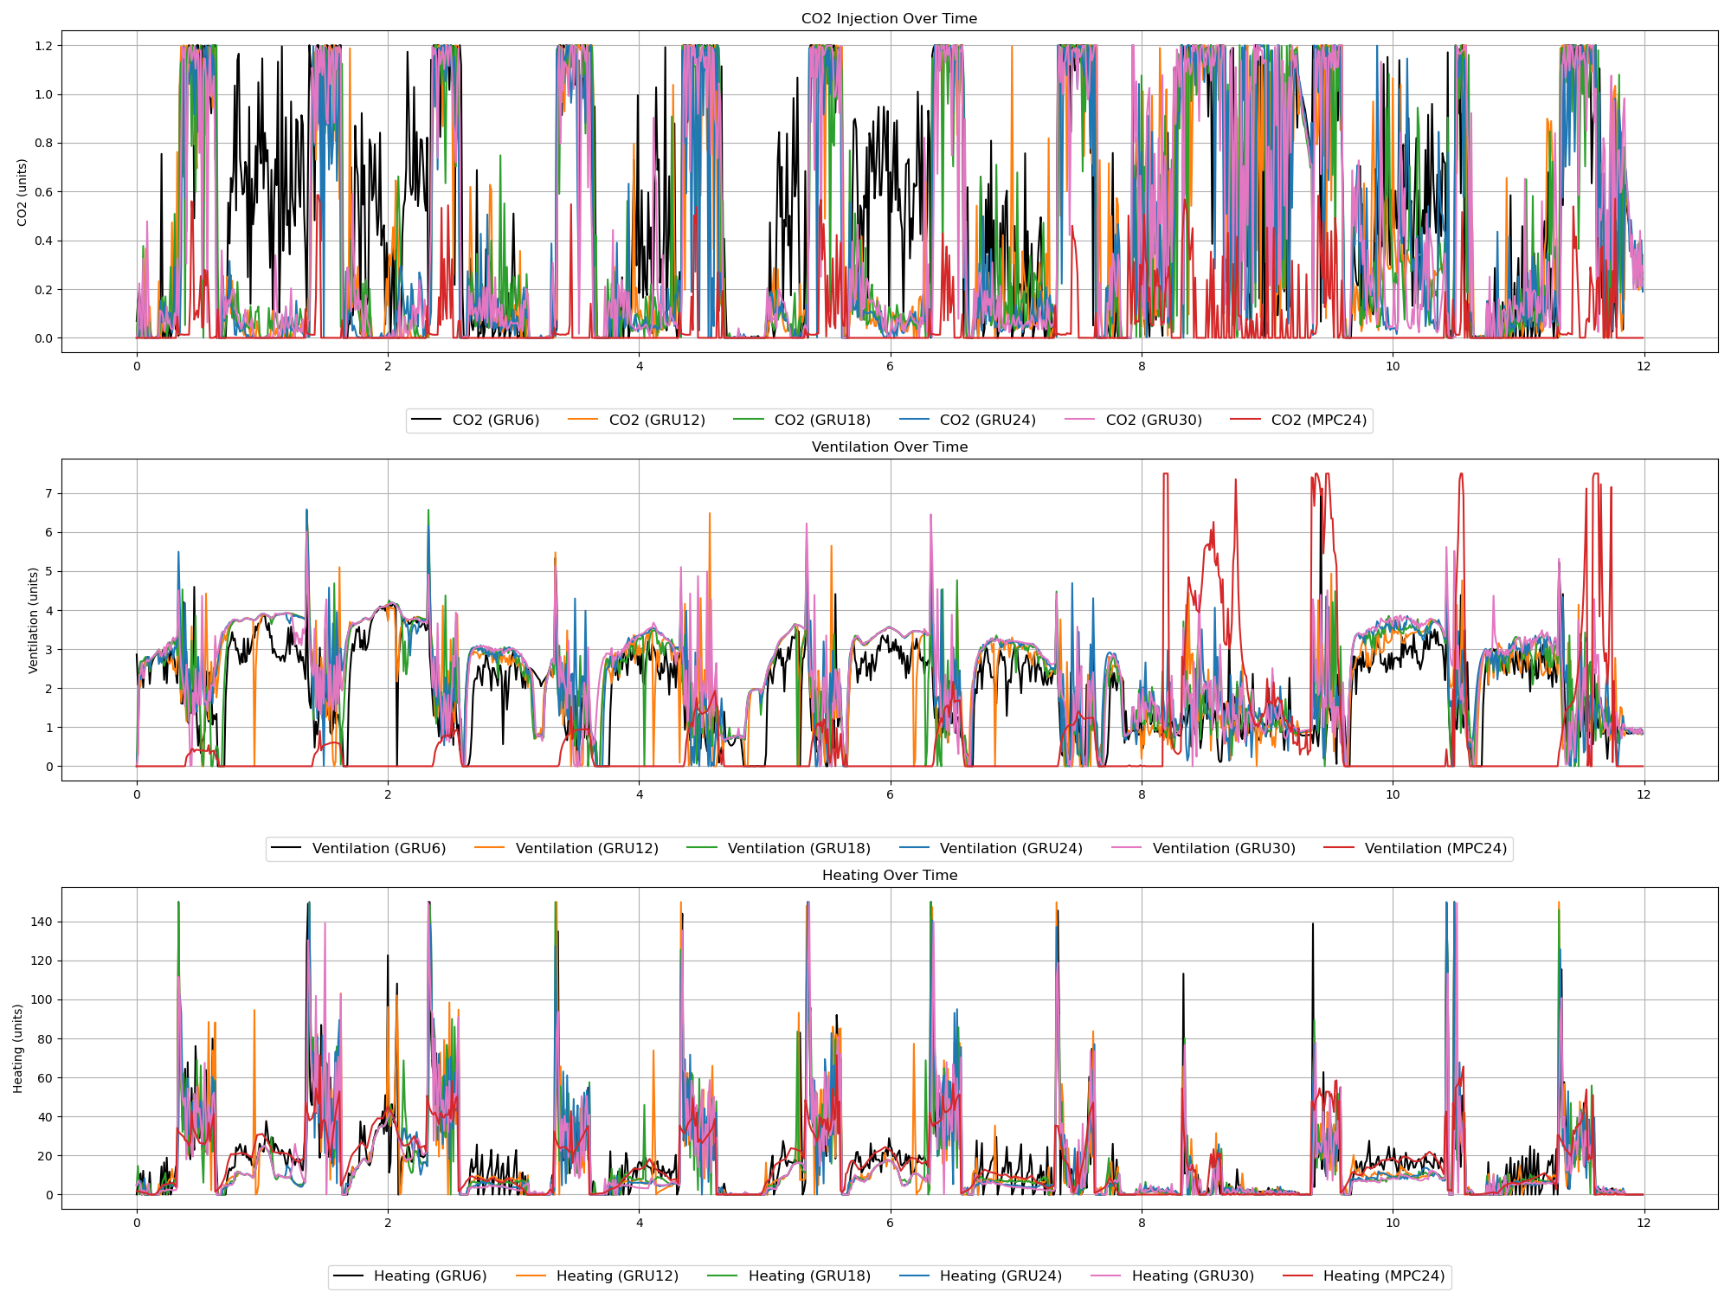Click the CO2 Injection Over Time title

889,19
